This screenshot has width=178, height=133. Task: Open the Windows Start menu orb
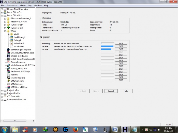click(4, 129)
